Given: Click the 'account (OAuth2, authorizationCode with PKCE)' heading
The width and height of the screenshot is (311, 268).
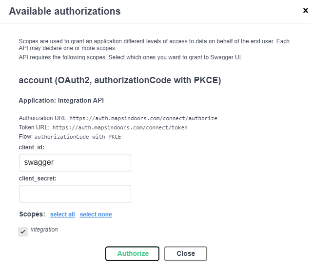Looking at the screenshot, I should click(120, 80).
